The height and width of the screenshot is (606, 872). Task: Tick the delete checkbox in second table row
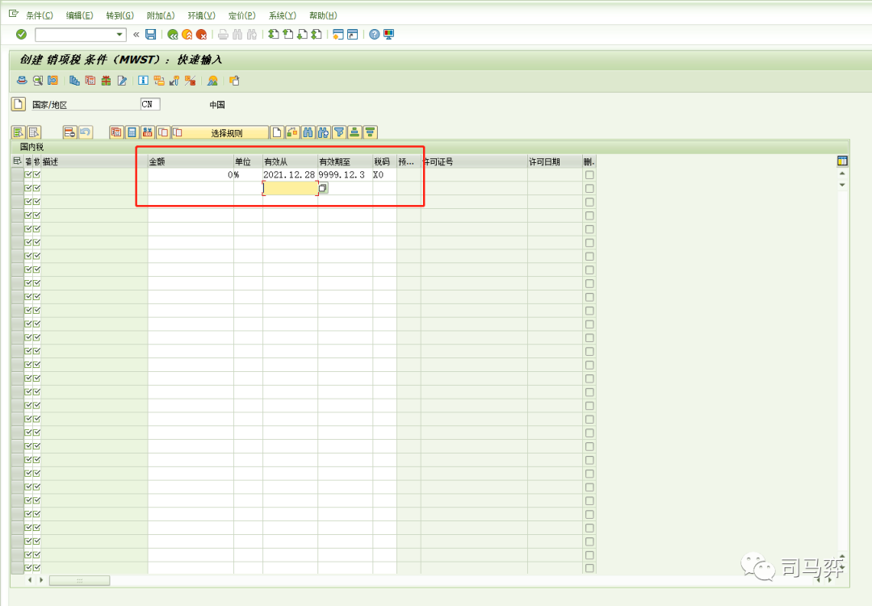click(589, 189)
